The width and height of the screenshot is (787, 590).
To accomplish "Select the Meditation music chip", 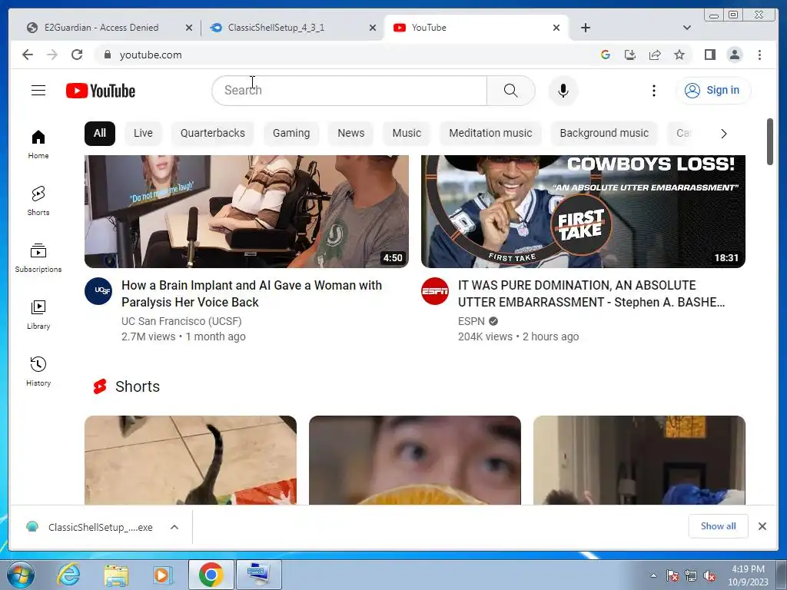I will pyautogui.click(x=490, y=133).
